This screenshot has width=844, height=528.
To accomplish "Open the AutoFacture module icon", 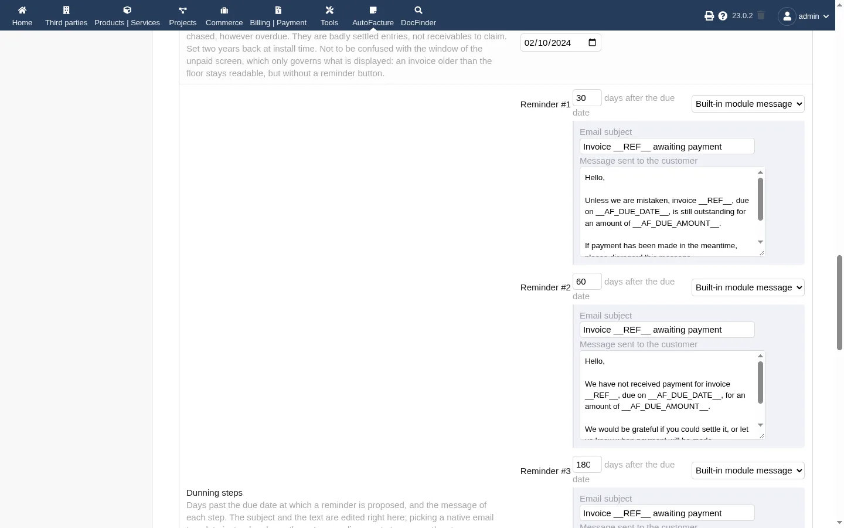I will [373, 10].
